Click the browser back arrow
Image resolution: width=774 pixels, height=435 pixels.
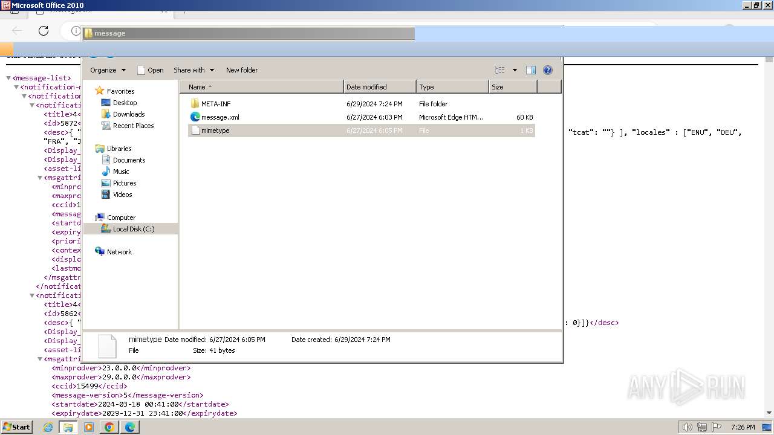[x=17, y=30]
